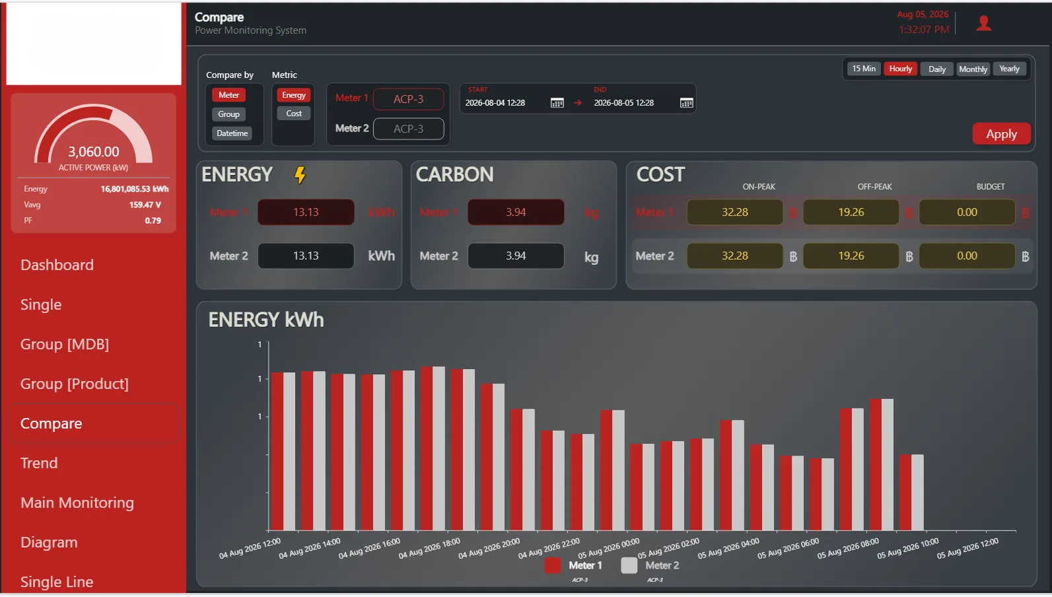Open Group [Product] page
The width and height of the screenshot is (1052, 597).
tap(75, 384)
